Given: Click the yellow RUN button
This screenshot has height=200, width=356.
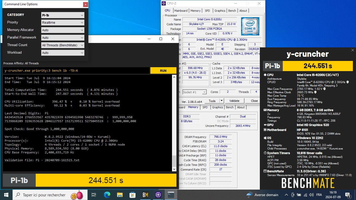Looking at the screenshot, I should click(163, 71).
